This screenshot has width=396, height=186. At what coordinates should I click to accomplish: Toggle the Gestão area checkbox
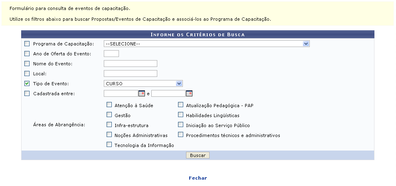[109, 115]
